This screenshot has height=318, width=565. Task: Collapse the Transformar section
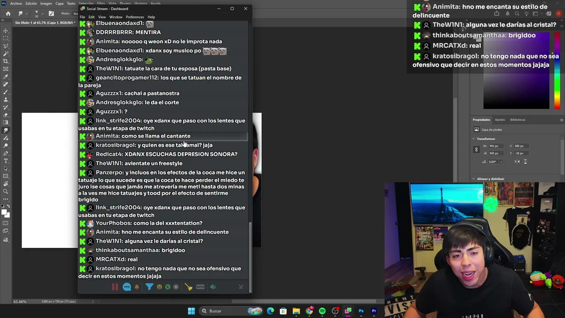(474, 139)
